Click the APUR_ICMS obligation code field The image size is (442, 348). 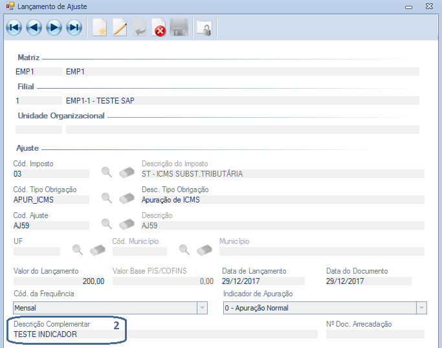pos(51,200)
